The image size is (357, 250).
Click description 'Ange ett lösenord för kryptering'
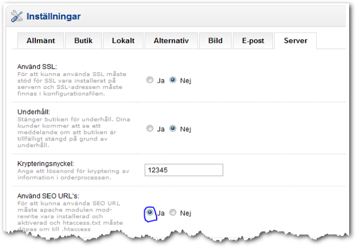(73, 174)
